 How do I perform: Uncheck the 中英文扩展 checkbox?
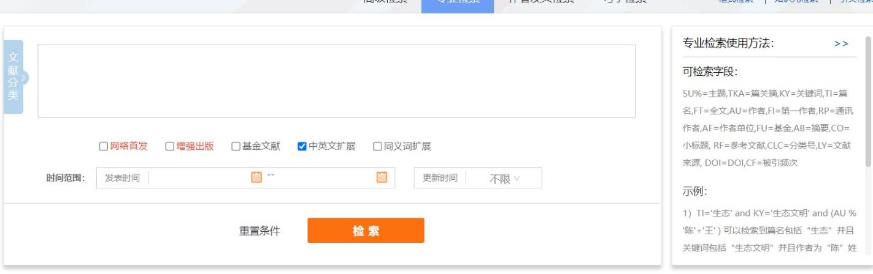302,147
